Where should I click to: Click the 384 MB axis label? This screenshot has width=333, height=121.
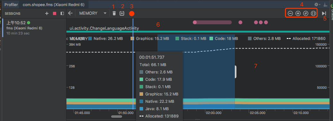[x=75, y=45]
